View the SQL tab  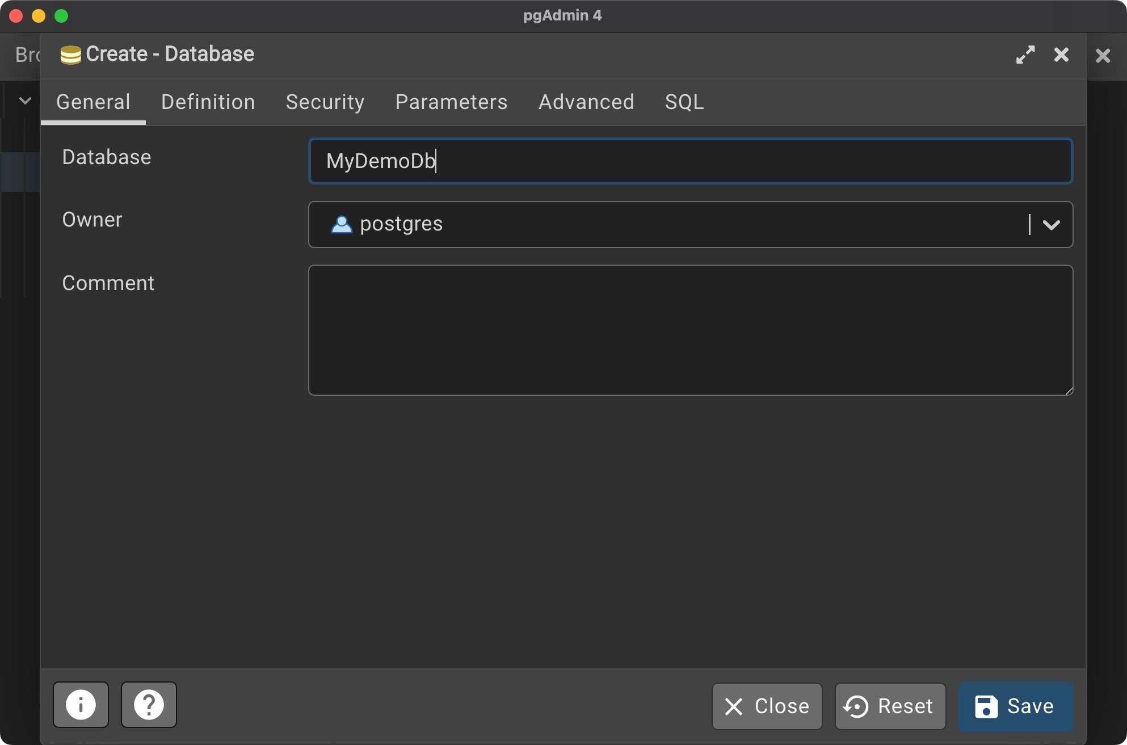click(x=684, y=102)
